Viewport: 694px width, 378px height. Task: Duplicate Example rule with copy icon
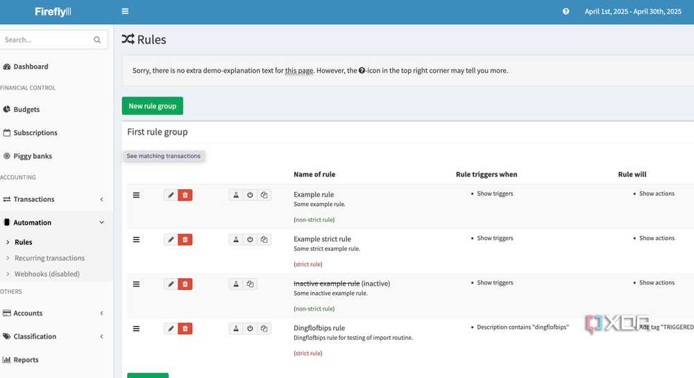(264, 195)
